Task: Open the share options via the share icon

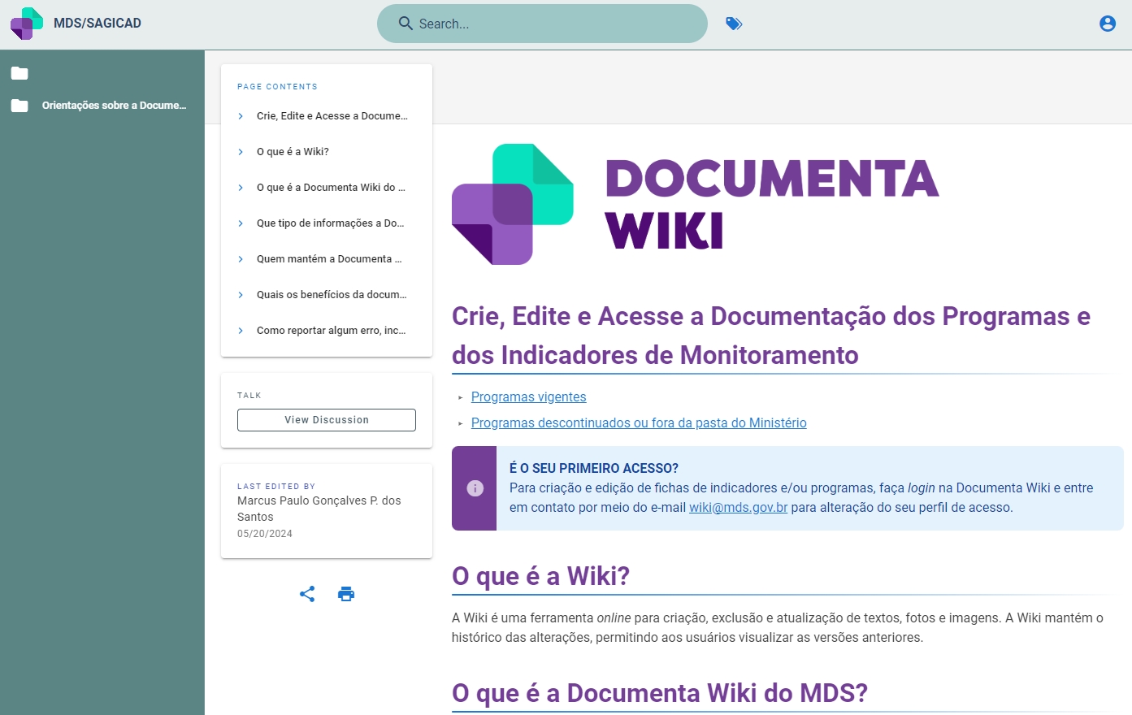Action: (x=307, y=594)
